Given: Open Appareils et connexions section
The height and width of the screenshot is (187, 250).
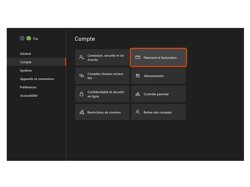Looking at the screenshot, I should pyautogui.click(x=37, y=79).
